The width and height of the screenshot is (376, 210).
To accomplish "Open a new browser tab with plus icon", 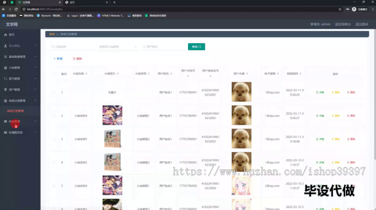I will tap(114, 3).
